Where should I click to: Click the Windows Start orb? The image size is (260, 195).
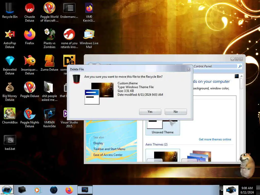tap(6, 190)
